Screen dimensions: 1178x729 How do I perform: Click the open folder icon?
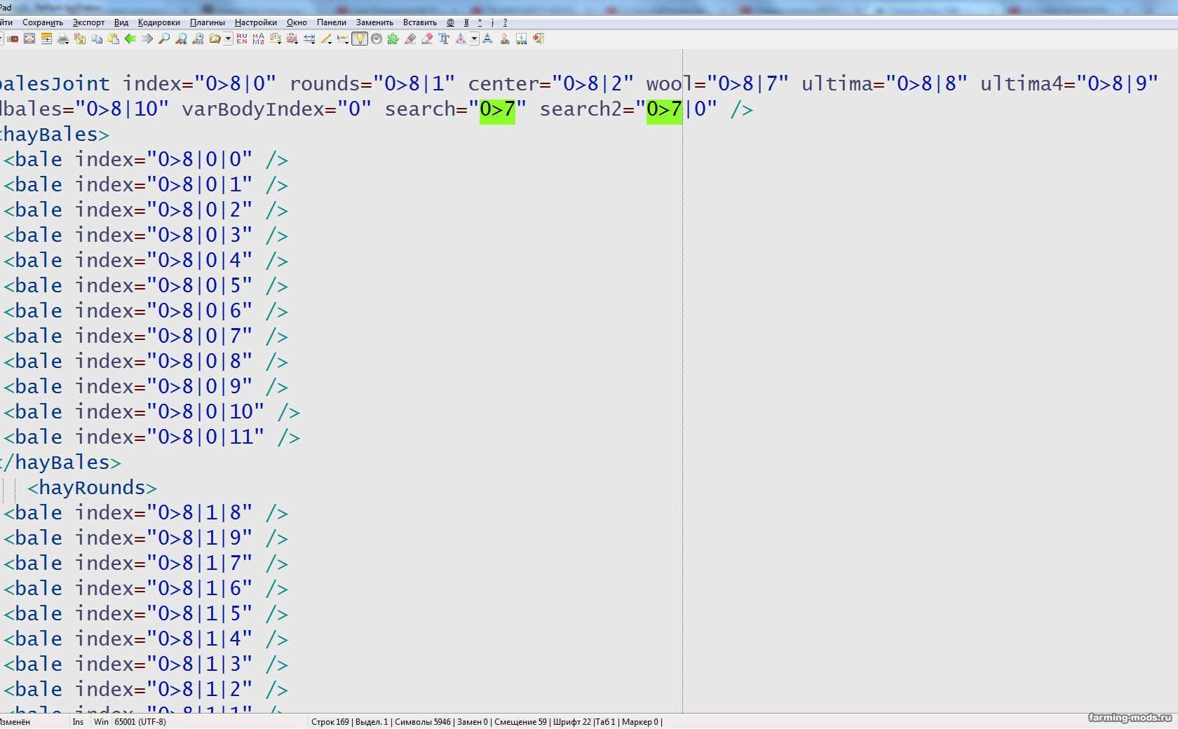tap(215, 39)
